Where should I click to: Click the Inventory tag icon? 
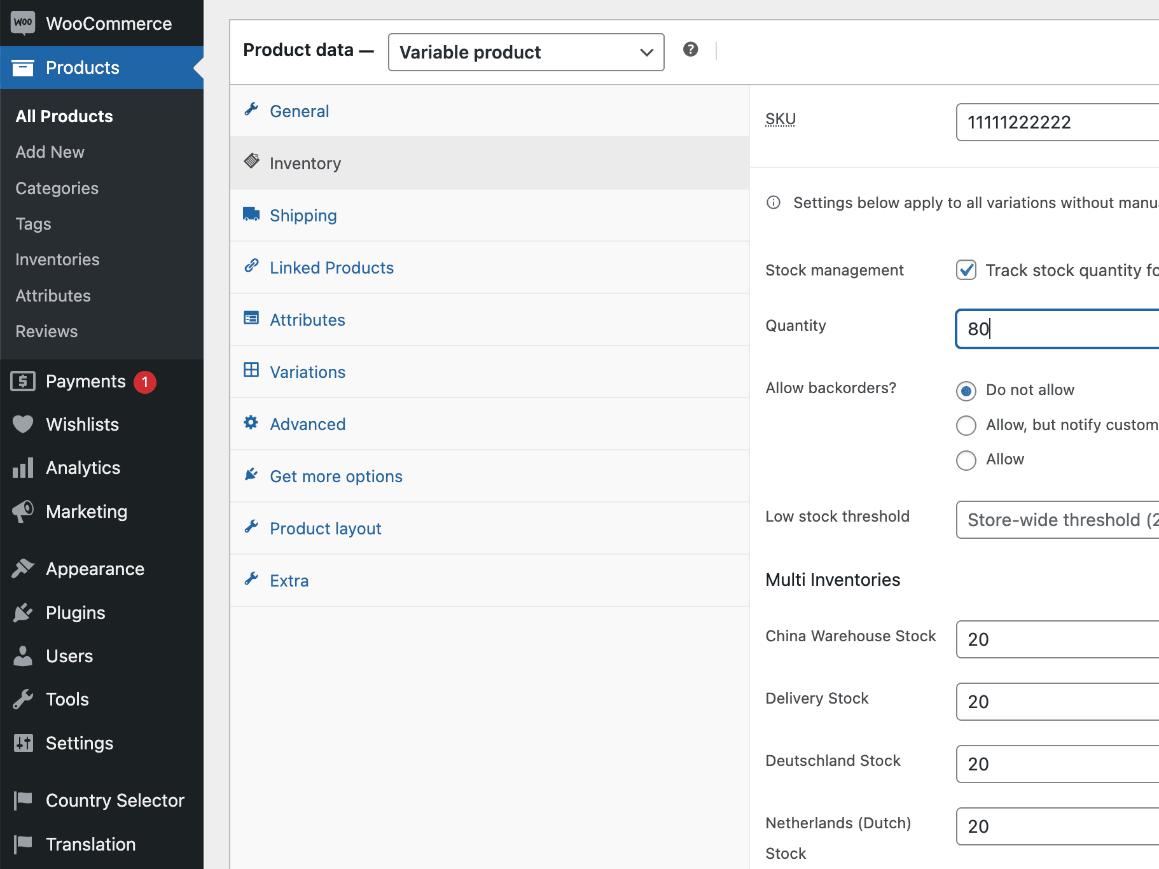[x=252, y=163]
